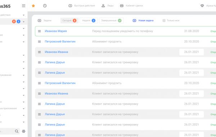The width and height of the screenshot is (216, 137).
Task: Switch to the Сегодня tab
Action: point(69,20)
